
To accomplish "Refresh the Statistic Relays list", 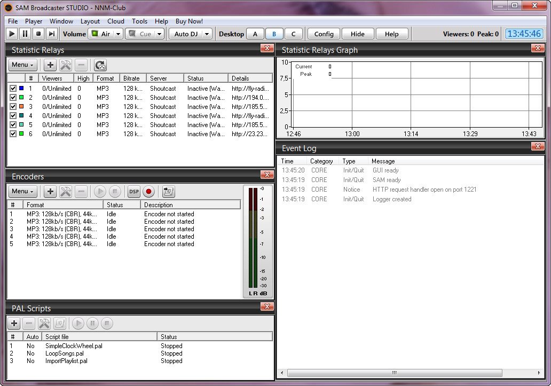I will [x=100, y=65].
